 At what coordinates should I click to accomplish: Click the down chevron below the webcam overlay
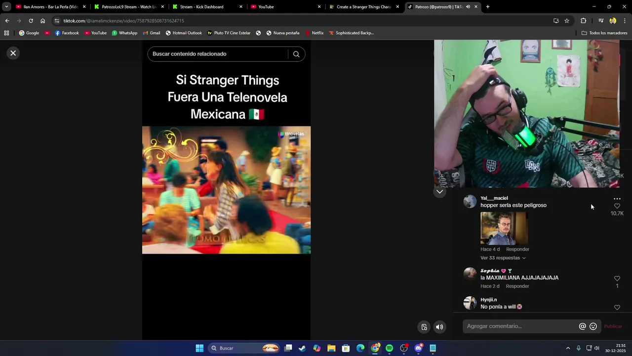(440, 192)
